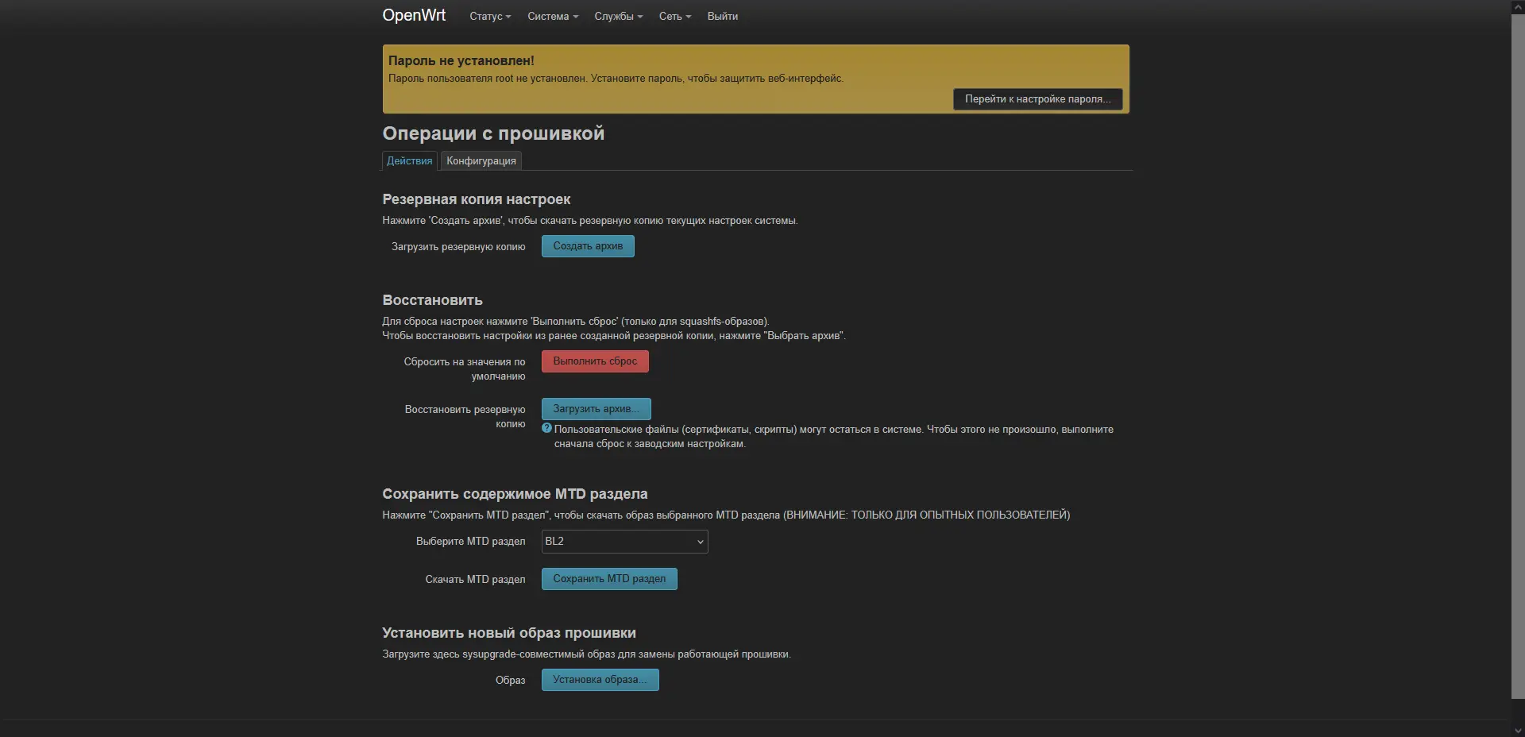Image resolution: width=1525 pixels, height=737 pixels.
Task: Click Выполнить сброс to reset settings
Action: 594,361
